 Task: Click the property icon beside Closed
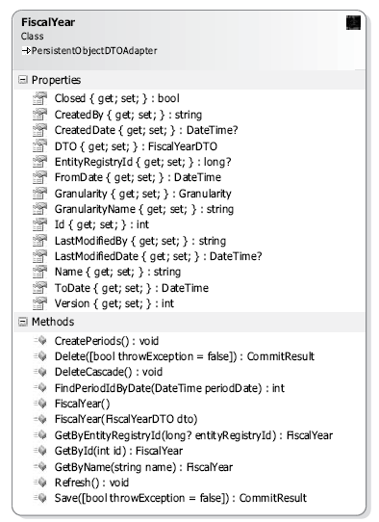tap(39, 98)
